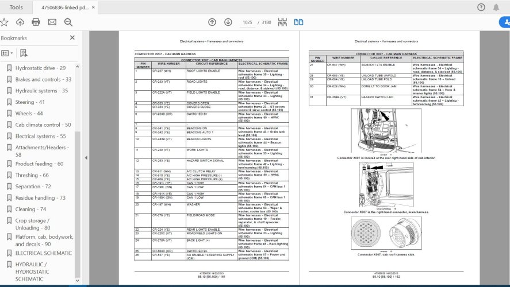Go to the previous page
The width and height of the screenshot is (510, 287).
coord(212,22)
